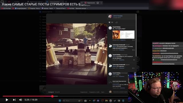Open the '(53) YouTube' bookmark
The image size is (183, 103).
[6, 8]
